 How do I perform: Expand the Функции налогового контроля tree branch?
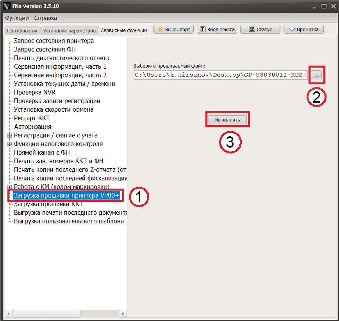coord(9,144)
